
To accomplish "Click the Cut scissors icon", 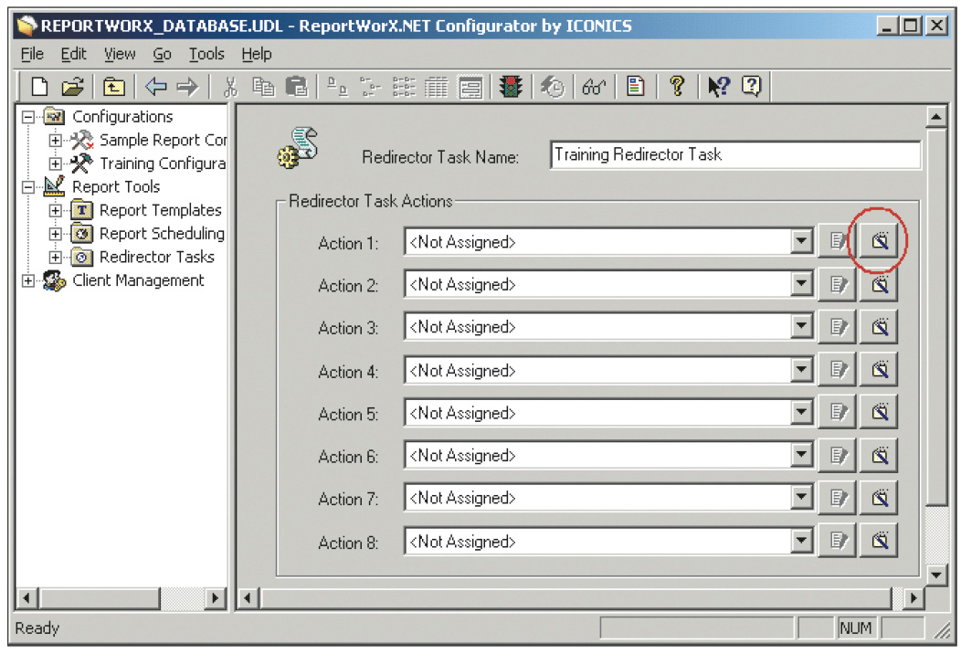I will (x=230, y=87).
